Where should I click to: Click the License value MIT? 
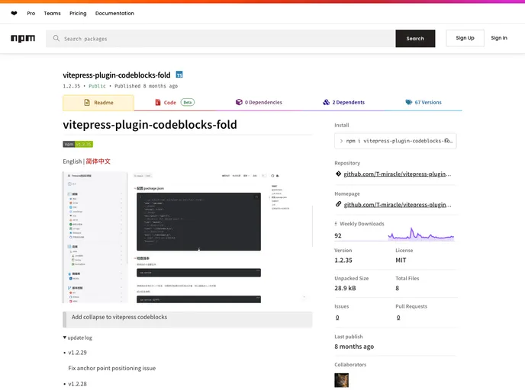pyautogui.click(x=401, y=260)
